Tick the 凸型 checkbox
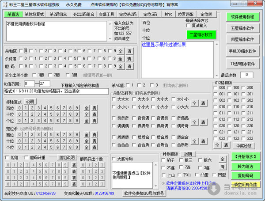Screen dimensions: 265x201 pyautogui.click(x=197, y=174)
